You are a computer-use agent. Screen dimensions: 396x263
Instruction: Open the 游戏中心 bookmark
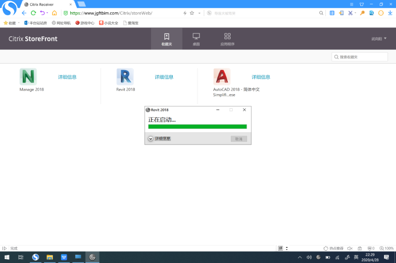tap(85, 23)
